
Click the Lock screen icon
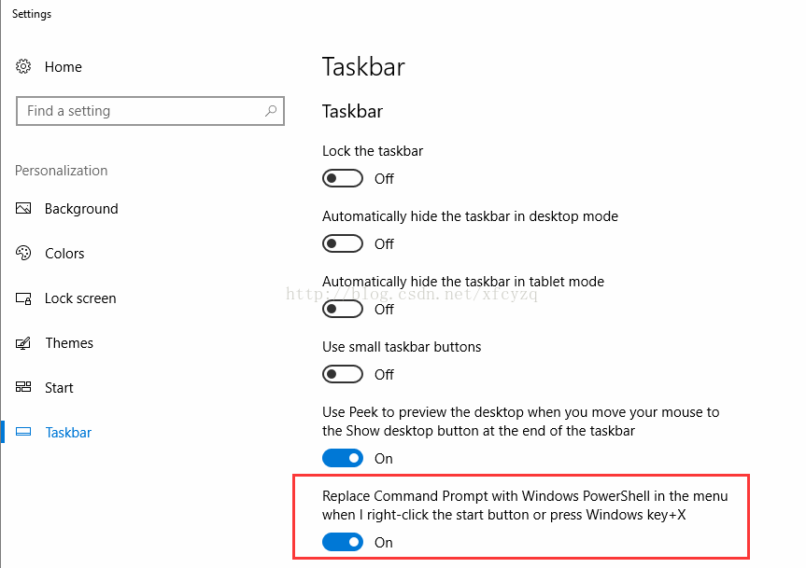click(24, 298)
